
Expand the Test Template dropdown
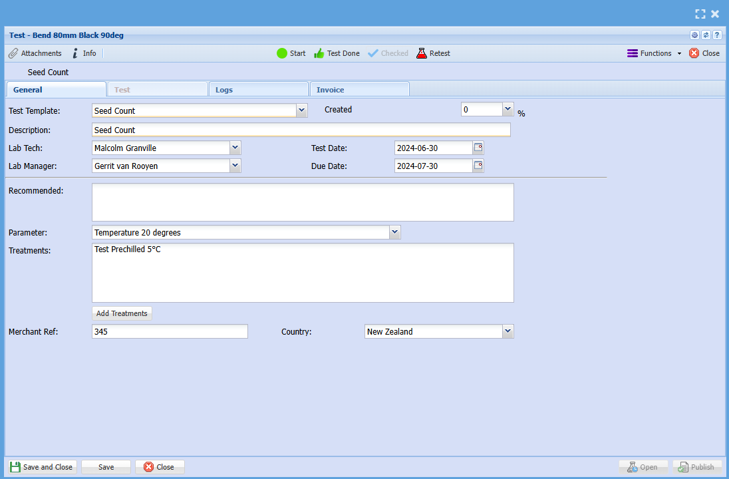(x=302, y=110)
